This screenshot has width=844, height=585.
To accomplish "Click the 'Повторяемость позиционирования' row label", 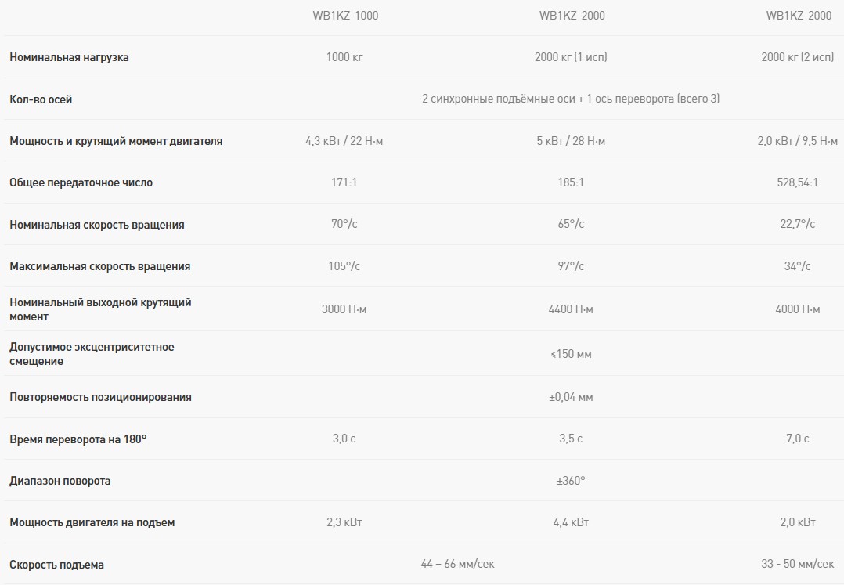I will 100,397.
